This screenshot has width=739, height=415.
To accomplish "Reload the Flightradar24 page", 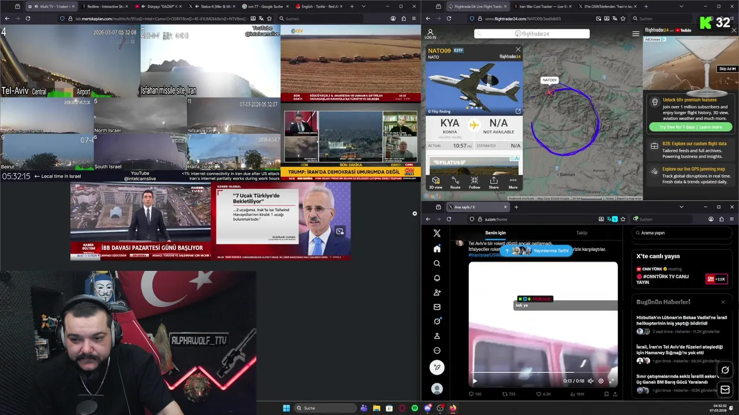I will (x=449, y=18).
